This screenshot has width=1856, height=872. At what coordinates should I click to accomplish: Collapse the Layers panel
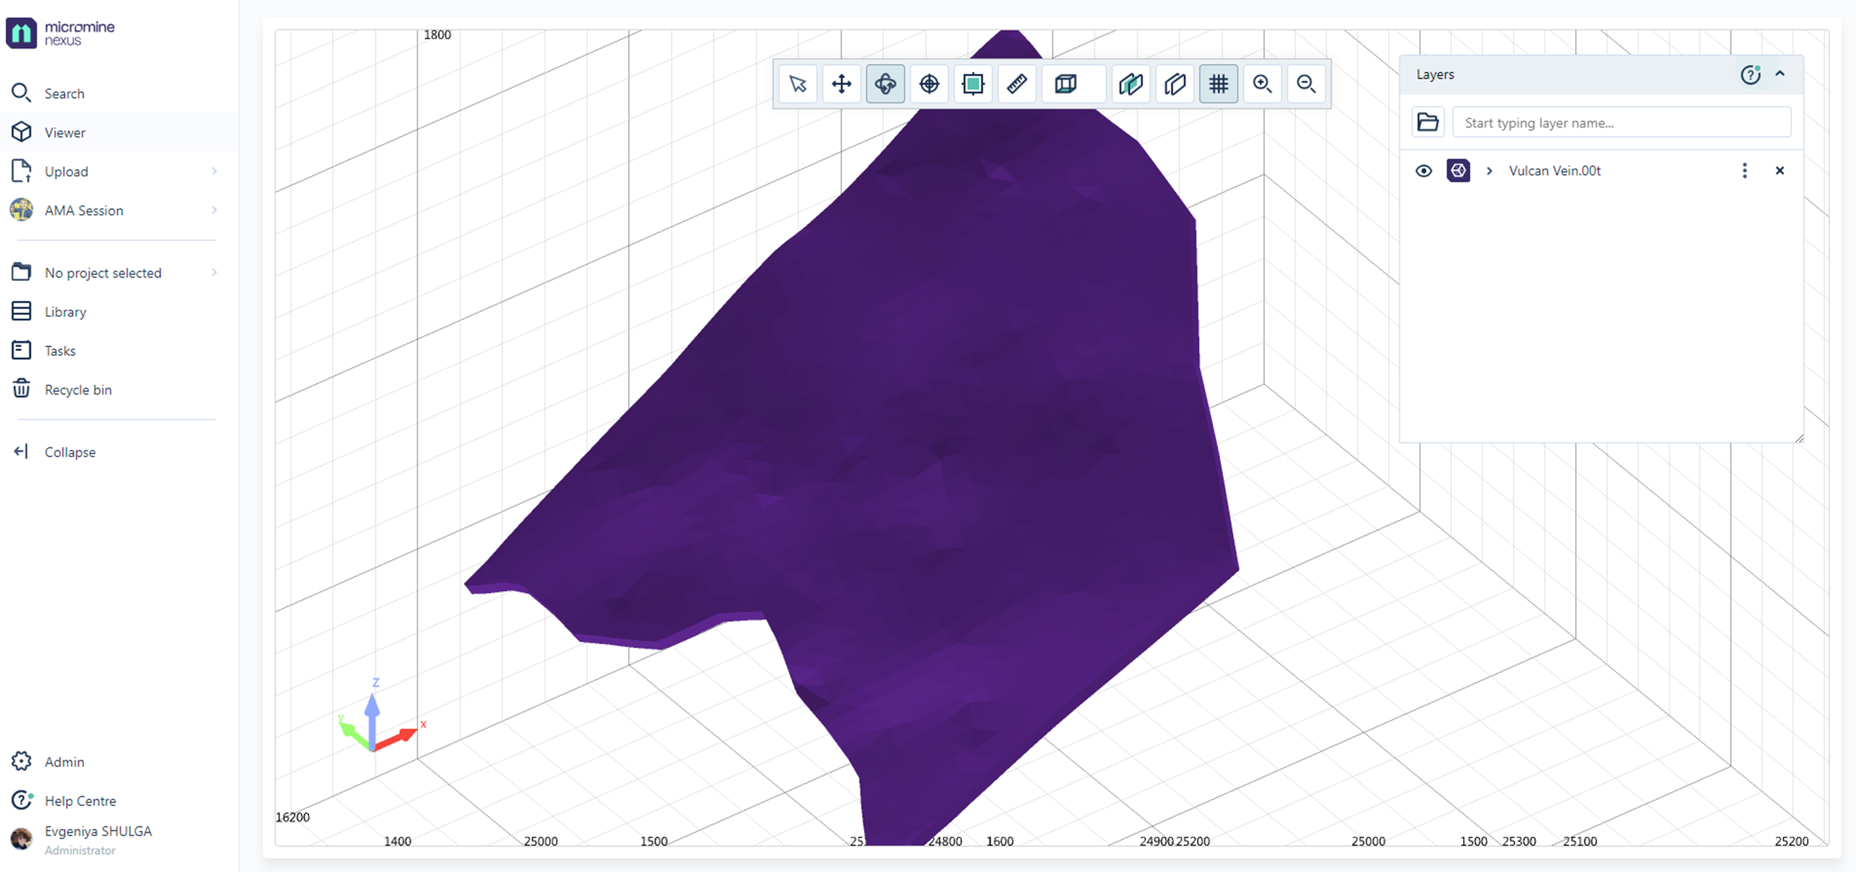point(1781,73)
